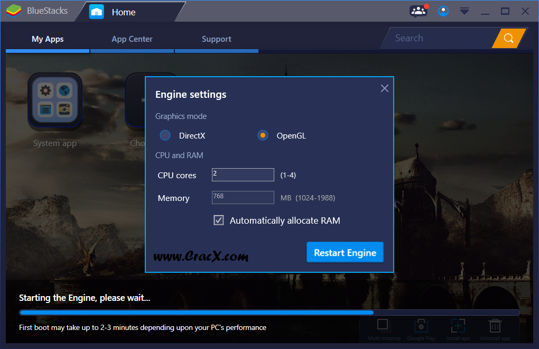The image size is (539, 349).
Task: Select the OpenGL graphics mode
Action: pos(263,135)
